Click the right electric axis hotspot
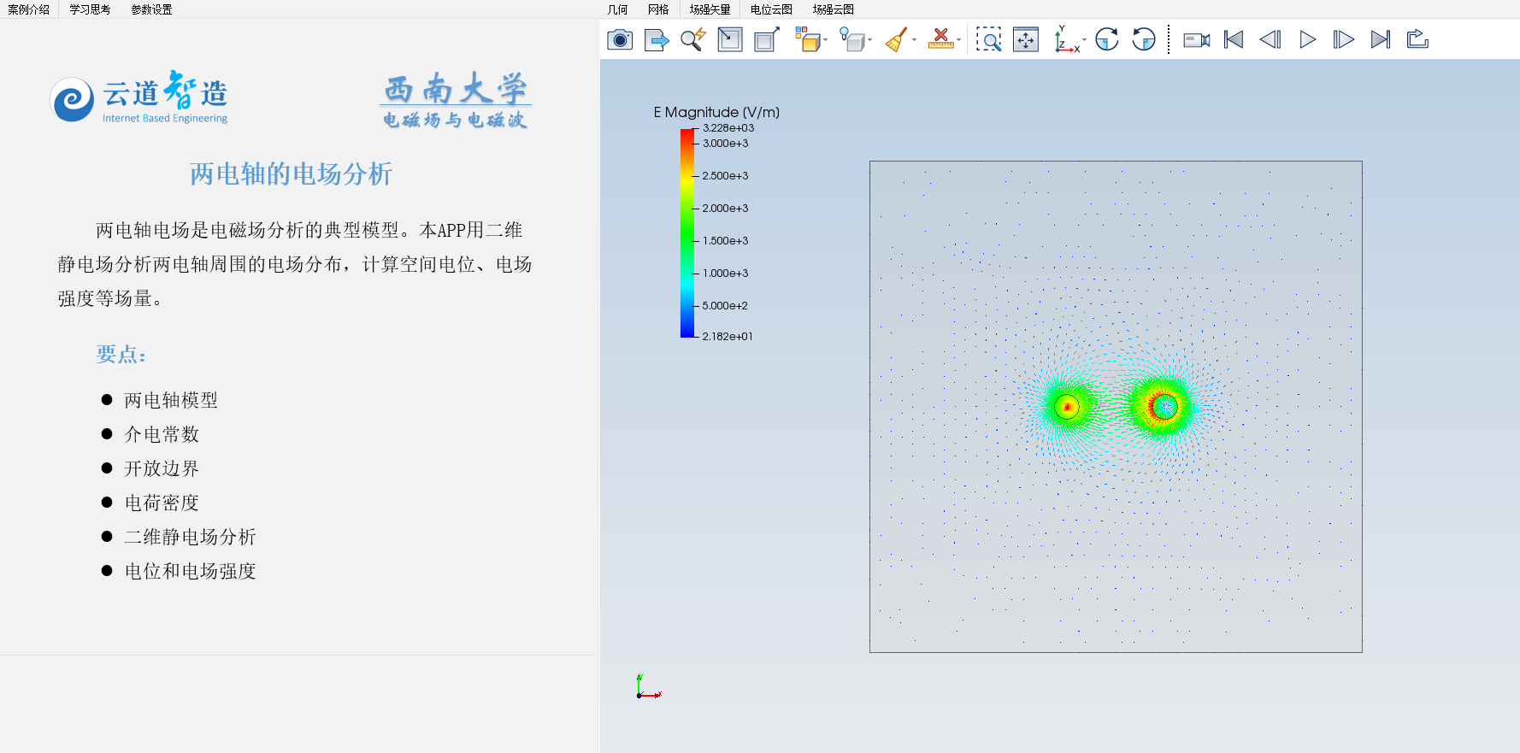The image size is (1520, 753). point(1164,407)
